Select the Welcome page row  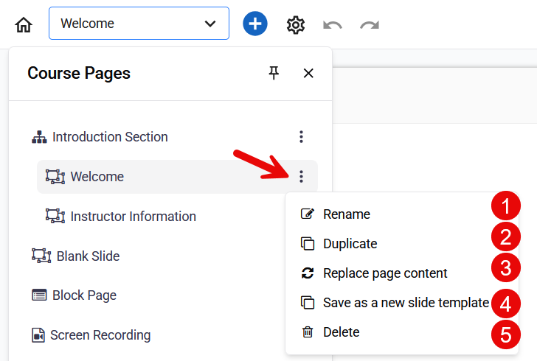pos(177,177)
